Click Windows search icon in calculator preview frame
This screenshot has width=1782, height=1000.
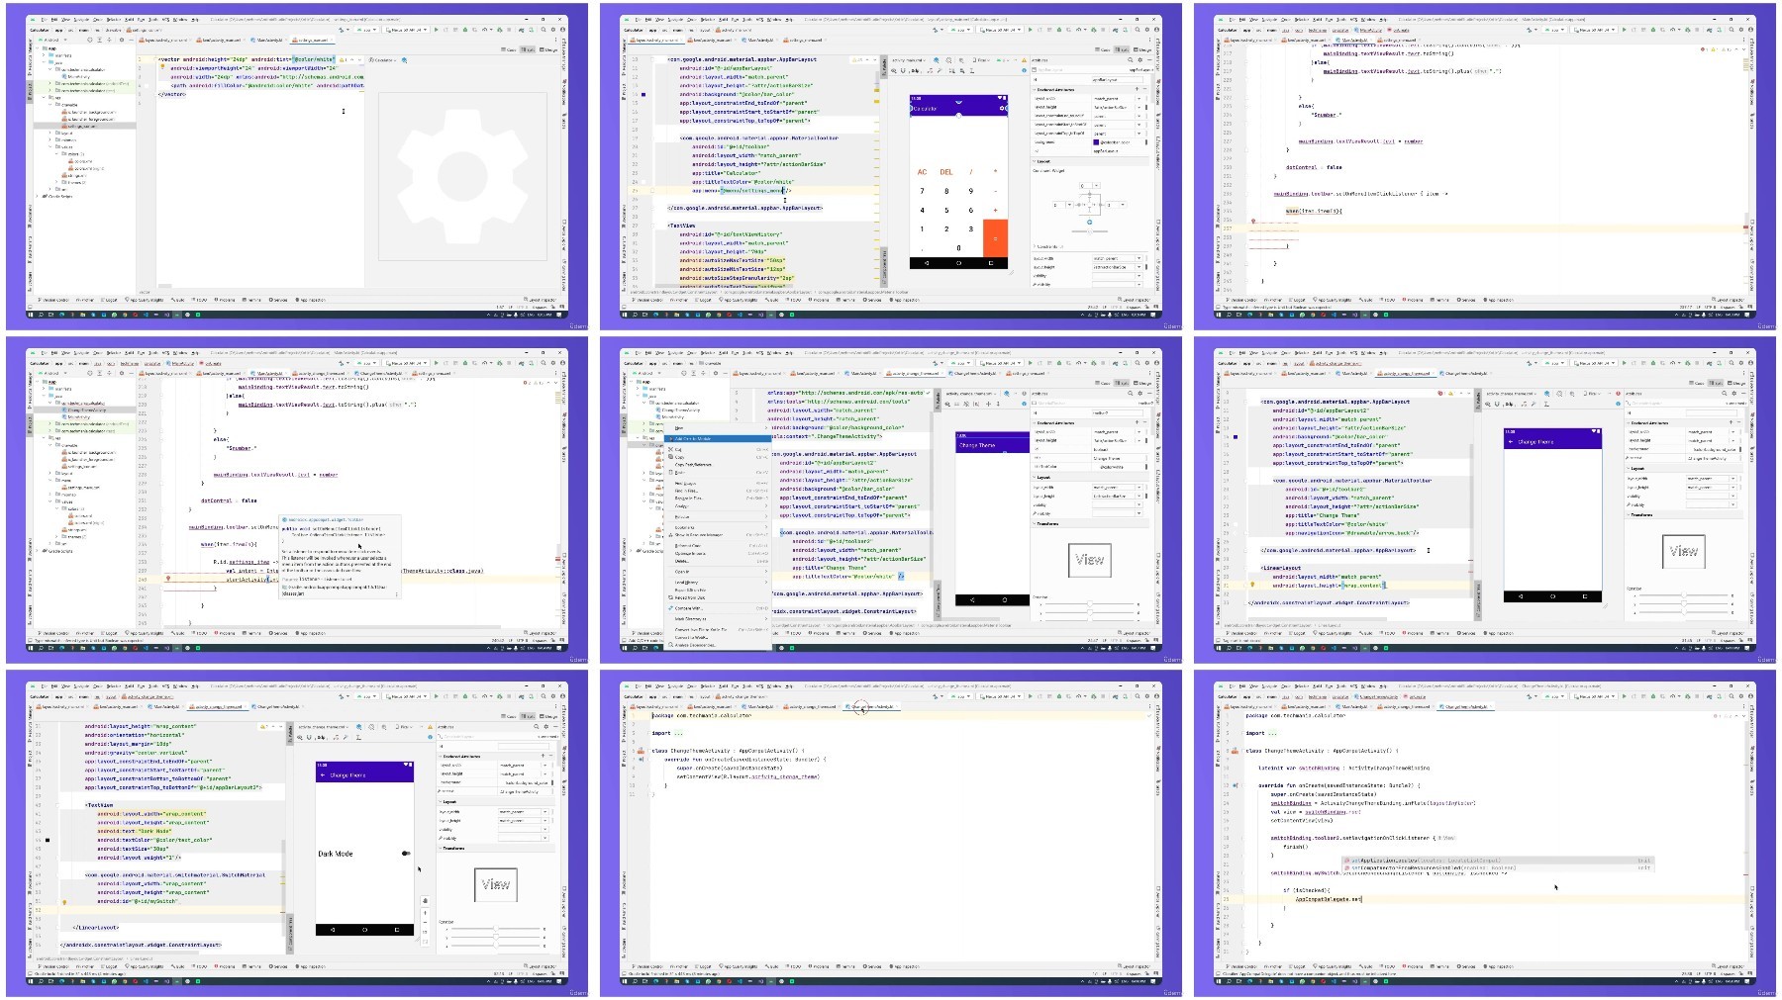(x=636, y=315)
